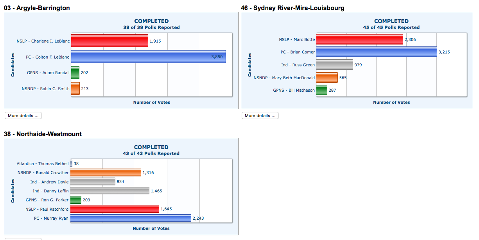Image resolution: width=479 pixels, height=240 pixels.
Task: Click Adam Randall's green vote bar
Action: [75, 73]
